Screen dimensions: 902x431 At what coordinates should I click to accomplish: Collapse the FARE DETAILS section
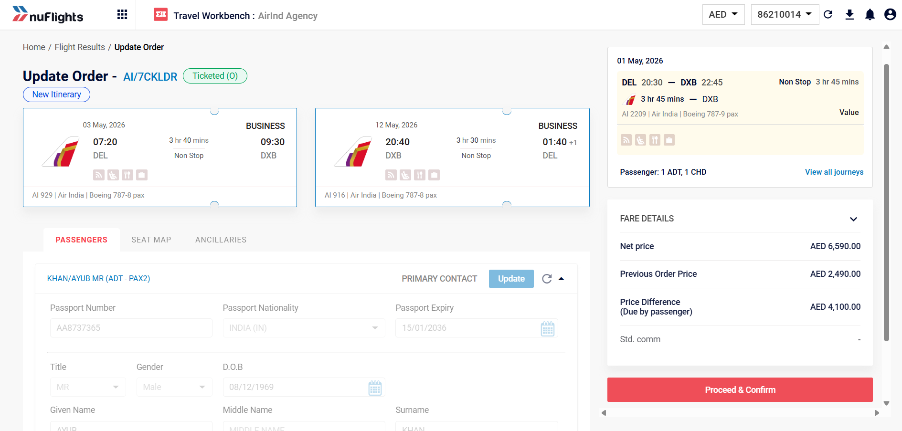(x=853, y=219)
